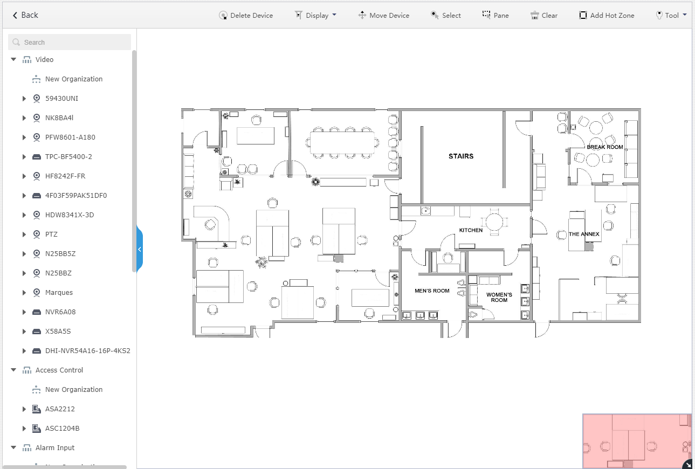Click the PTZ camera device icon
This screenshot has height=469, width=695.
click(37, 235)
